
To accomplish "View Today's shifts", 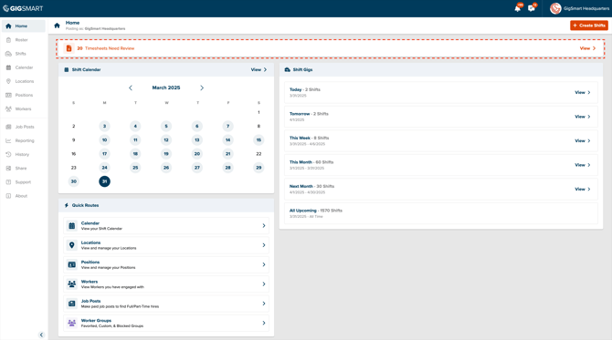I will (583, 92).
